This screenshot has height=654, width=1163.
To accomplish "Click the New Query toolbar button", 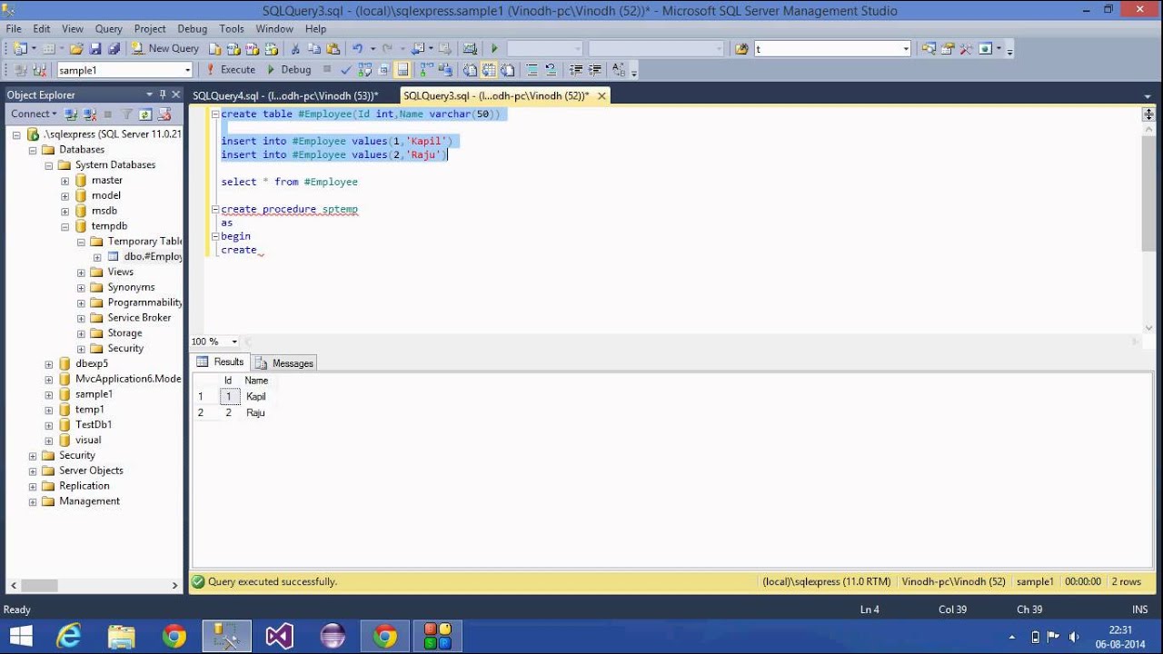I will pos(164,48).
